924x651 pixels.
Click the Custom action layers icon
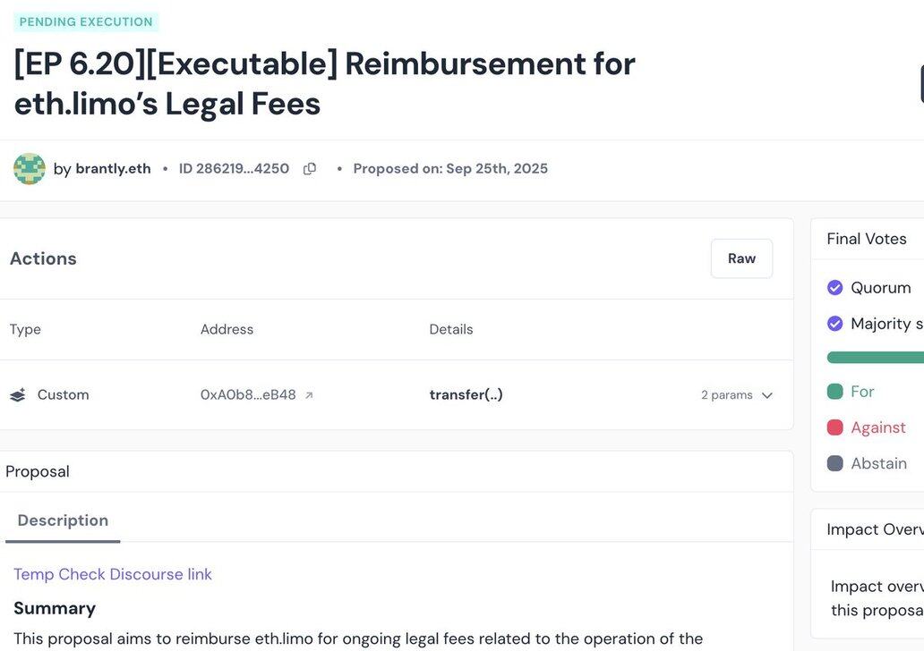pos(18,395)
